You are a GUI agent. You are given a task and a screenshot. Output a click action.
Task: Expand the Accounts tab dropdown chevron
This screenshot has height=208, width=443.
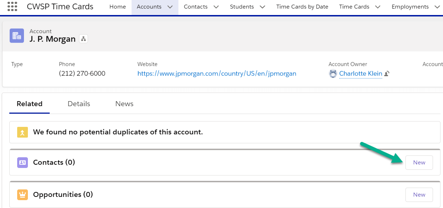170,7
